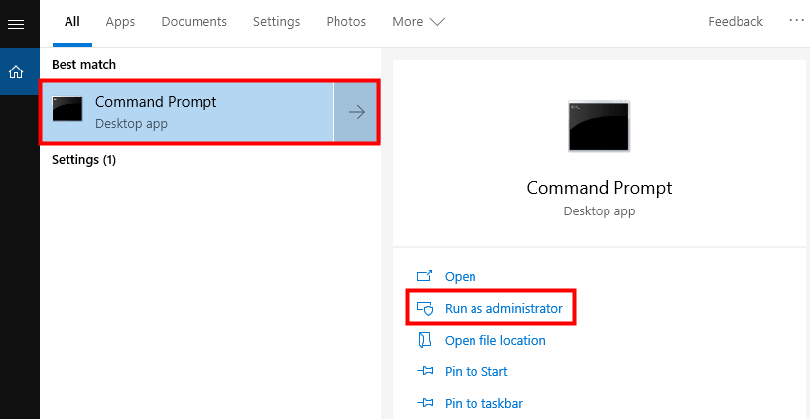Switch to the All tab

[72, 22]
